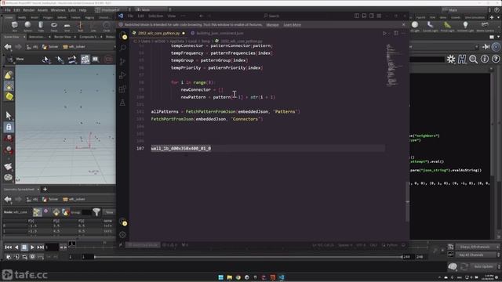The height and width of the screenshot is (282, 502).
Task: Run Python file with play icon
Action: [384, 33]
